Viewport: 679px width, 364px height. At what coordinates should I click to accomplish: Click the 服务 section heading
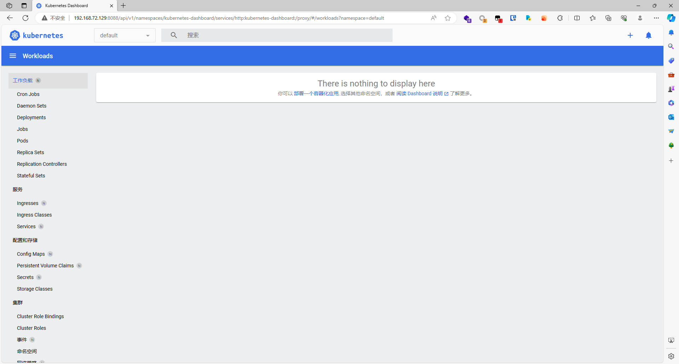point(18,189)
